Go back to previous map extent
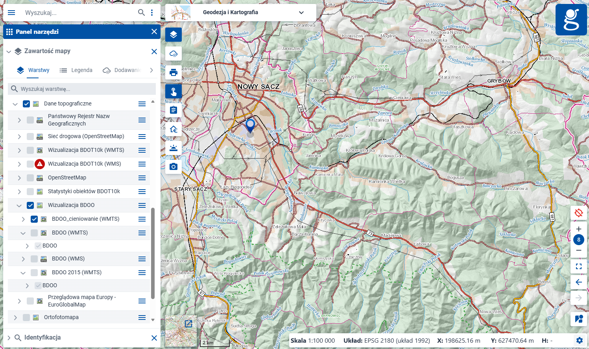The width and height of the screenshot is (589, 349). [579, 282]
